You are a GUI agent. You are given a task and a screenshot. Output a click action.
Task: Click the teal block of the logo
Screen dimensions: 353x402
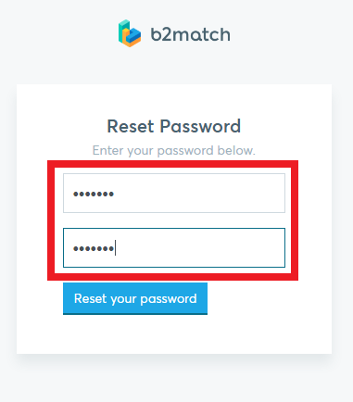[123, 30]
